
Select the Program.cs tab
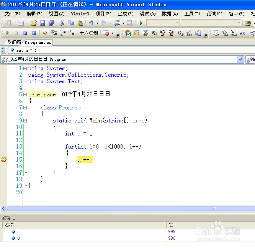tap(38, 42)
